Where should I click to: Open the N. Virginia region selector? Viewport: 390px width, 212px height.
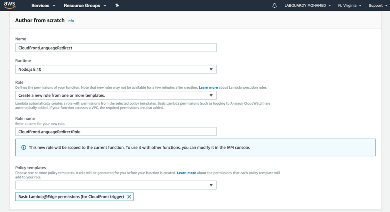350,6
